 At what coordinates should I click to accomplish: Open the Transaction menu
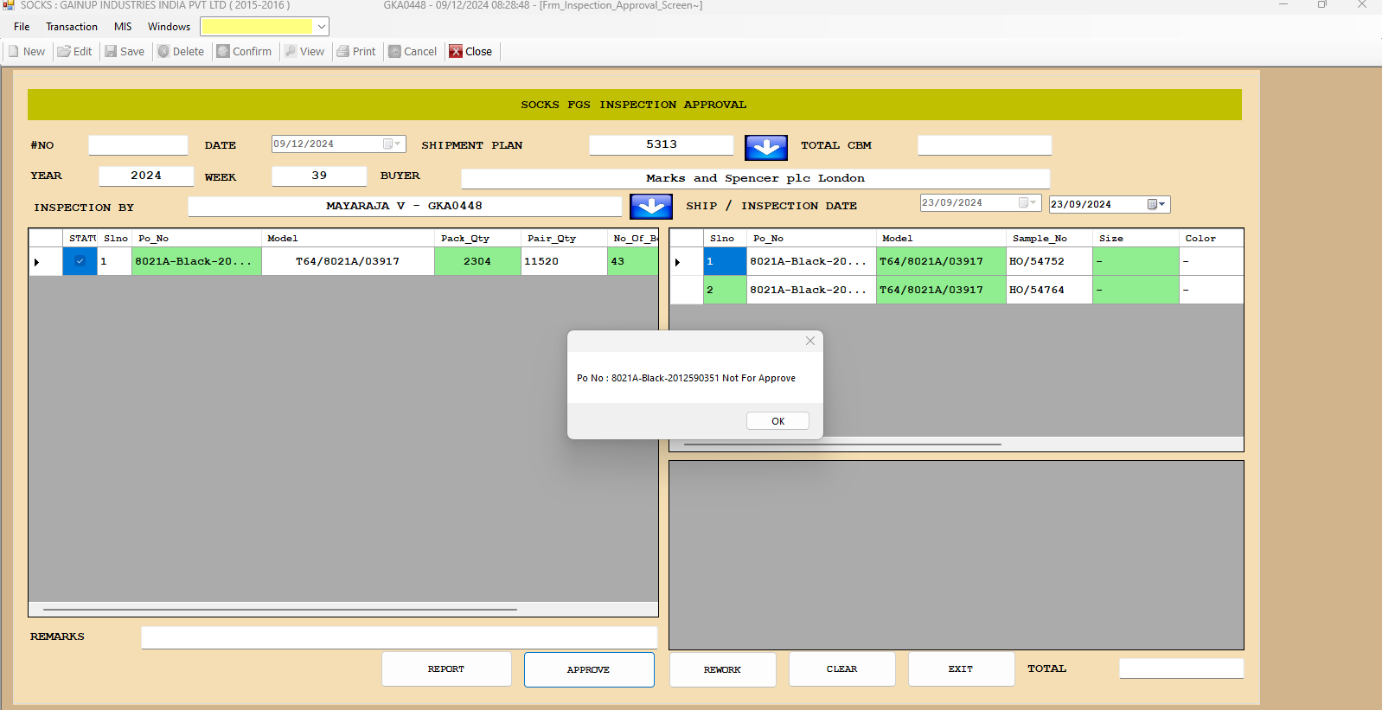[x=72, y=27]
